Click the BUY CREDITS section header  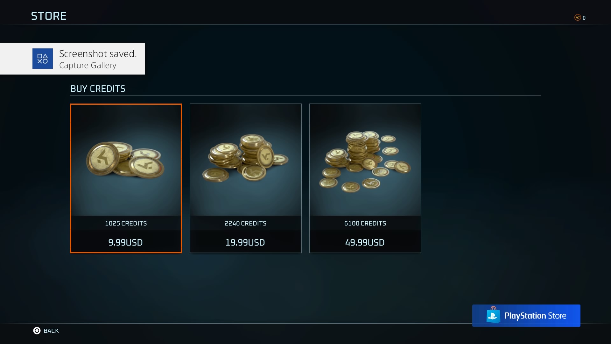[98, 89]
